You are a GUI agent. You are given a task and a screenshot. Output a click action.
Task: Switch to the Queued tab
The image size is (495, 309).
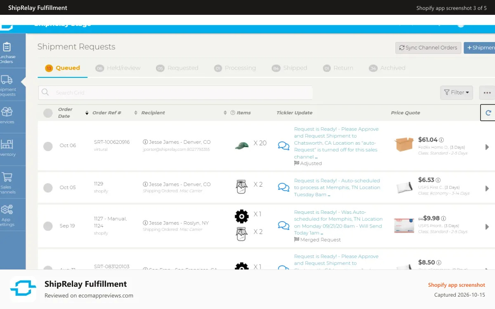point(62,68)
